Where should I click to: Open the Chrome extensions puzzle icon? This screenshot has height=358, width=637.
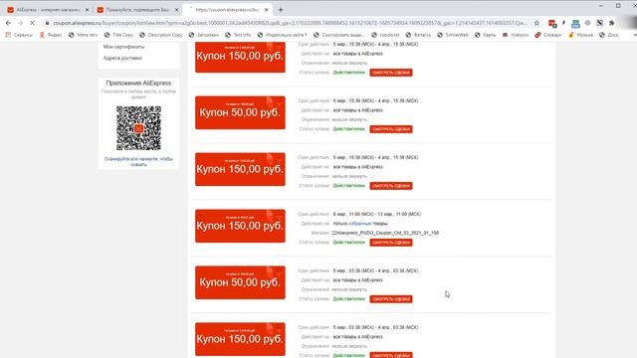tap(611, 23)
